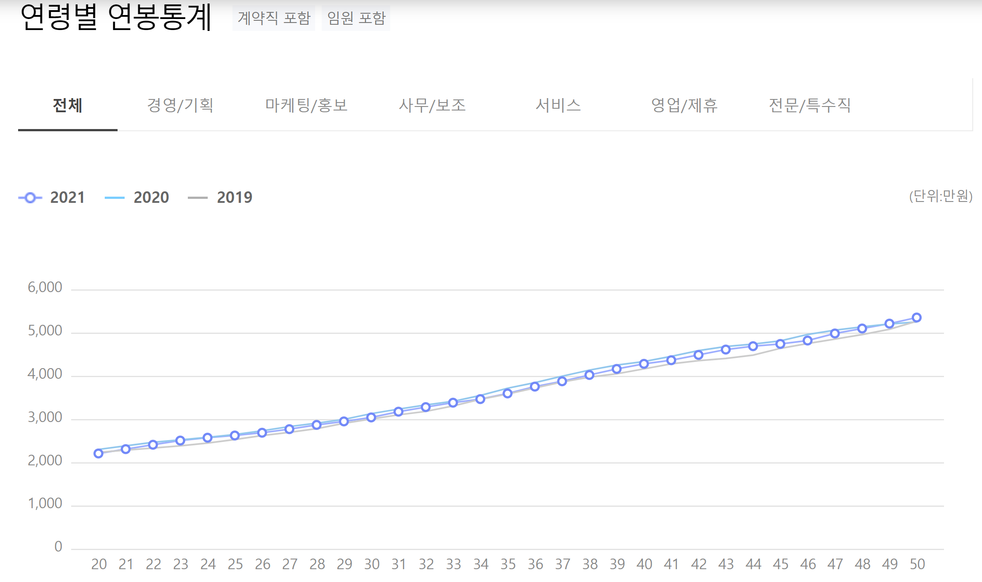Screen dimensions: 982x582
Task: Open the 마케팅/홍보 tab
Action: coord(306,105)
